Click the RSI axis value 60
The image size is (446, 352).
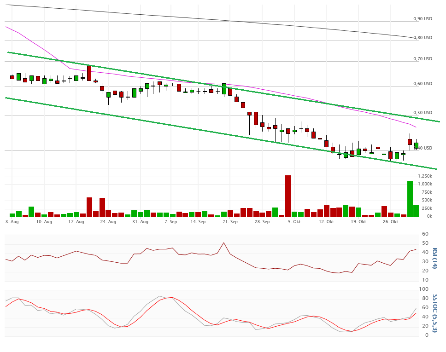coord(425,234)
